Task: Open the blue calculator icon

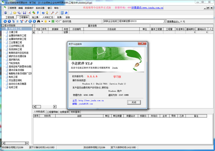Action: click(62, 13)
